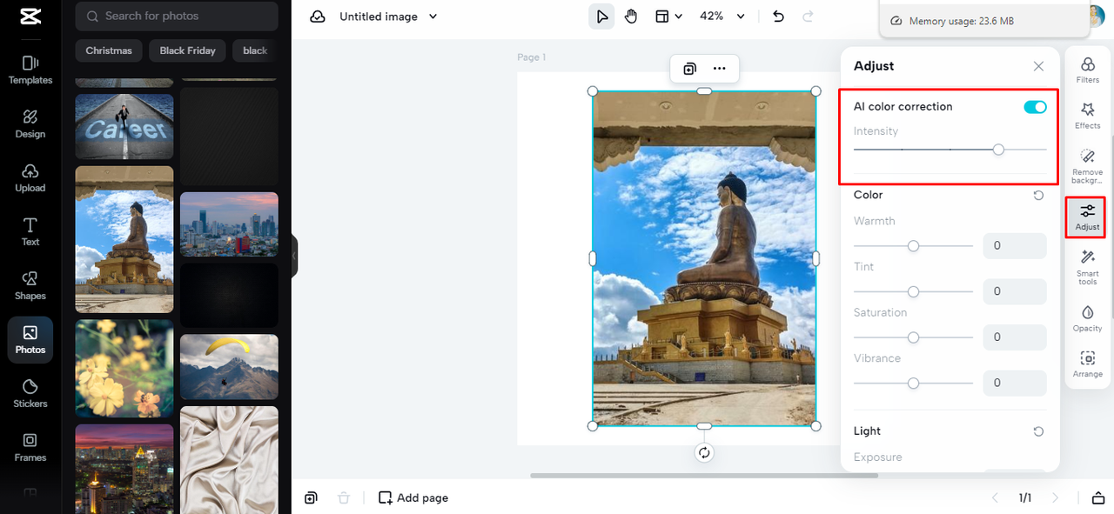Image resolution: width=1114 pixels, height=514 pixels.
Task: Duplicate the page from bottom bar
Action: [x=311, y=497]
